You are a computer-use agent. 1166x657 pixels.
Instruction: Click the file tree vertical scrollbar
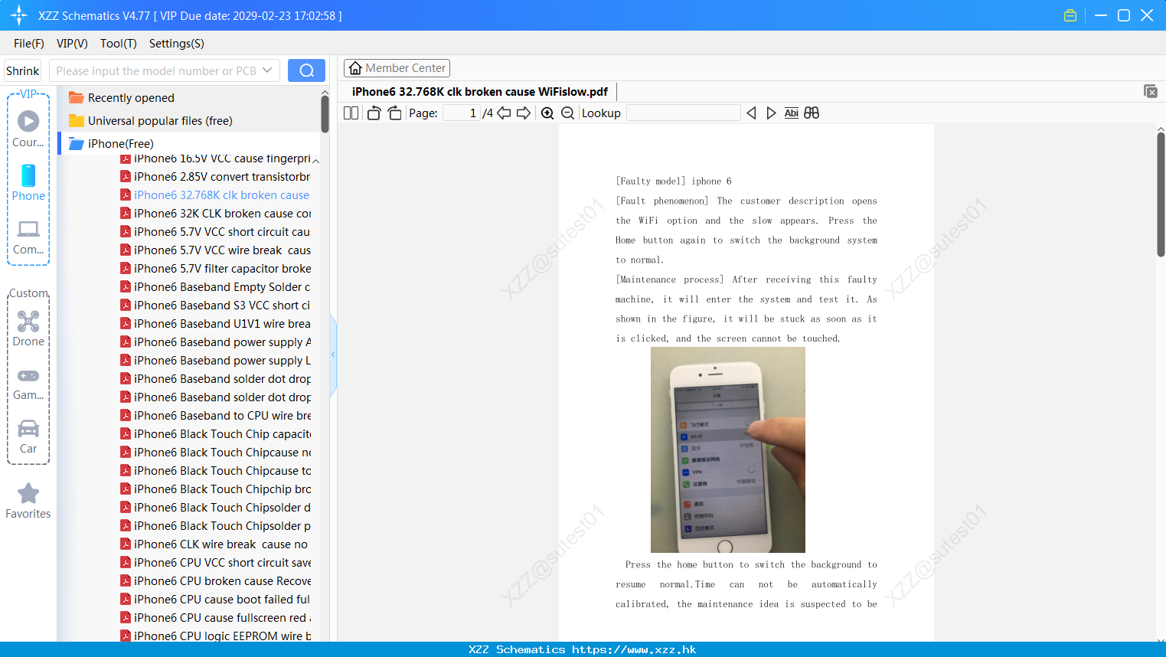(325, 113)
